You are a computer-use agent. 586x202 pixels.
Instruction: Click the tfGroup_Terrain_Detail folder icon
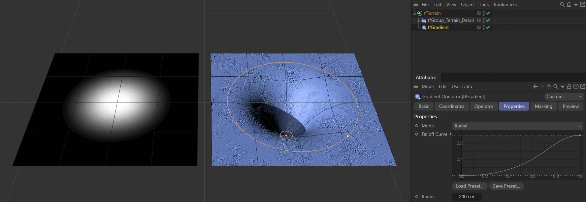tap(424, 20)
